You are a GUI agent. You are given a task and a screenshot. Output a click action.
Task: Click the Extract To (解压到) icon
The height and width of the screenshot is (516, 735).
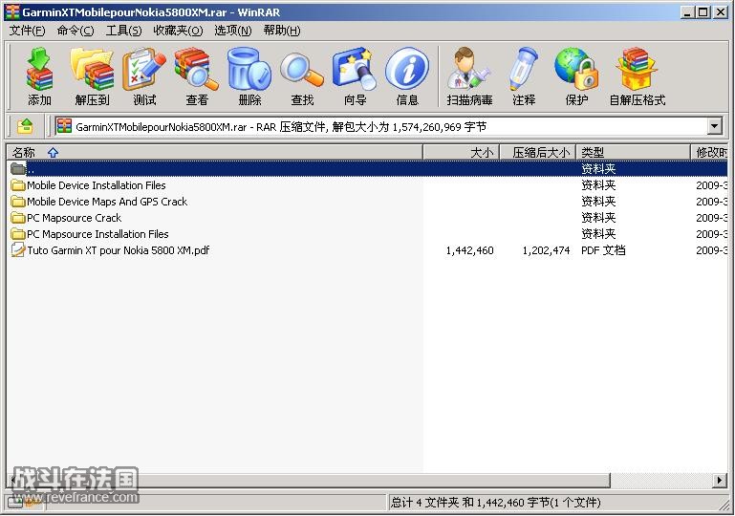[x=92, y=76]
